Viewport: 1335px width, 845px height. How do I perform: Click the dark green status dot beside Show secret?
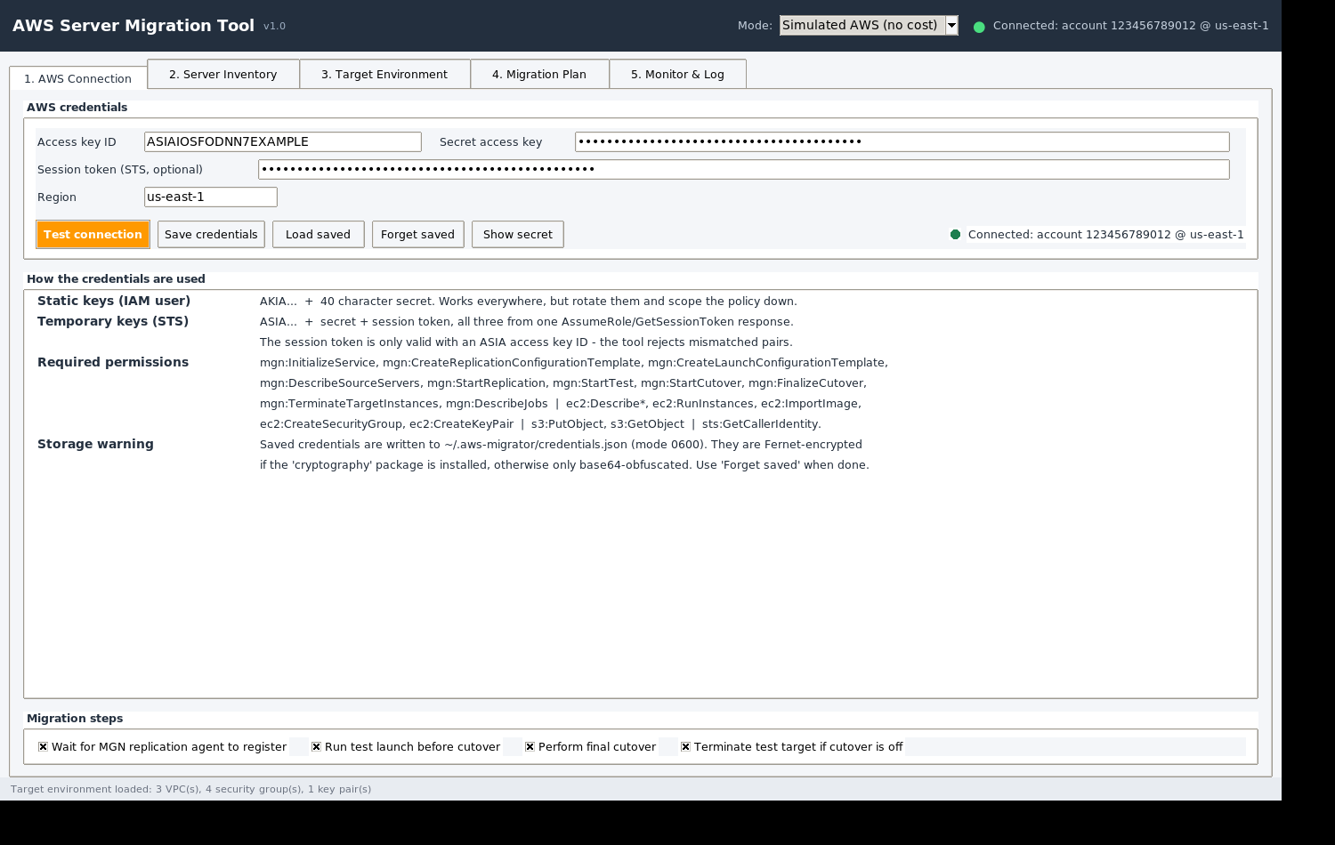point(955,235)
